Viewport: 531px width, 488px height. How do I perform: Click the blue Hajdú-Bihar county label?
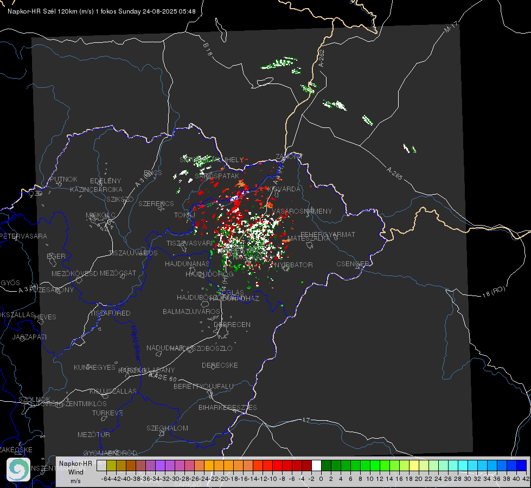coord(136,343)
